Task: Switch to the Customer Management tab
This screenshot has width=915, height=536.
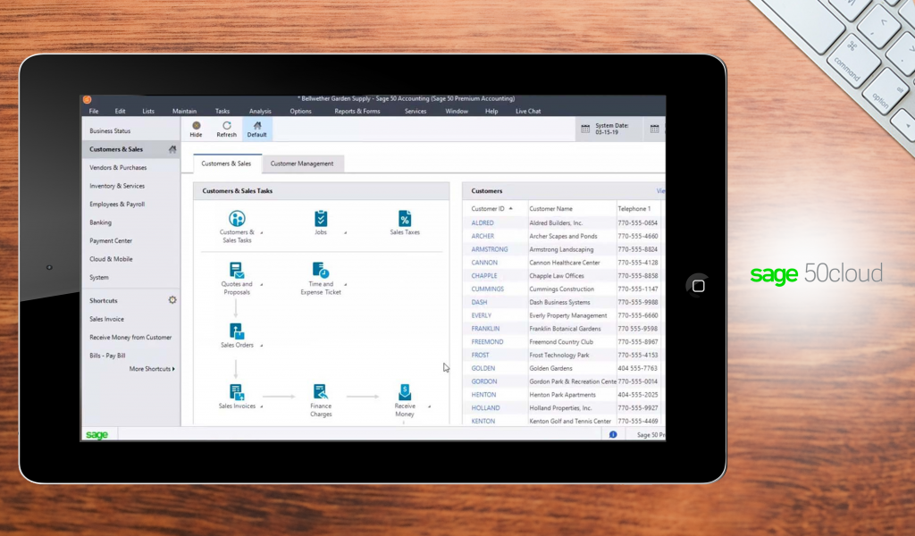Action: point(302,163)
